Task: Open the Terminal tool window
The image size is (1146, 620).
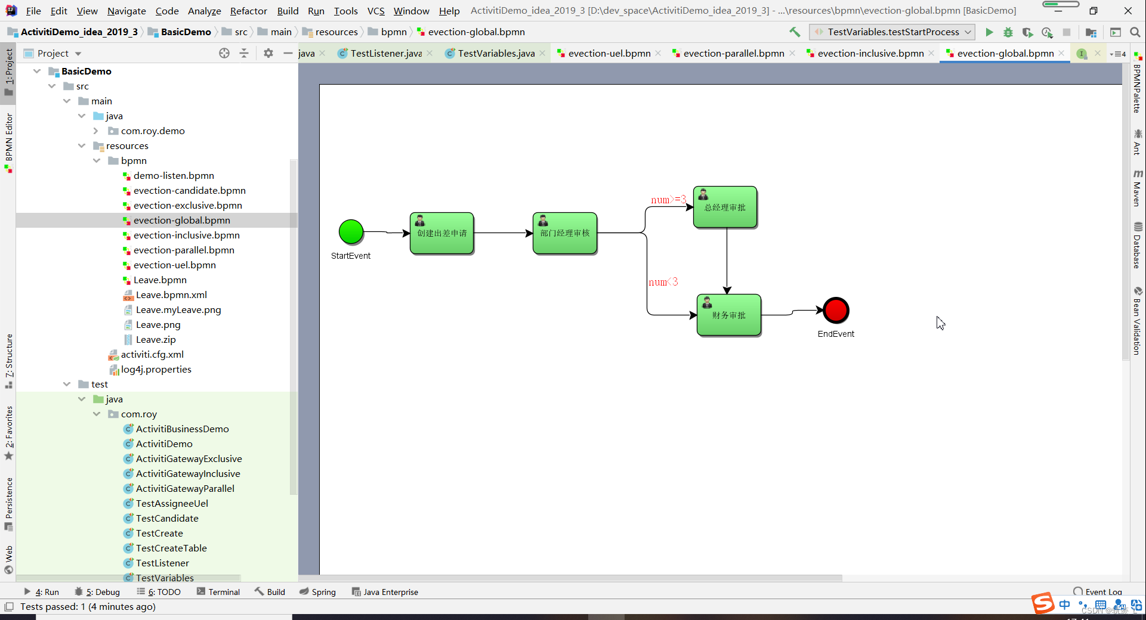Action: [218, 592]
